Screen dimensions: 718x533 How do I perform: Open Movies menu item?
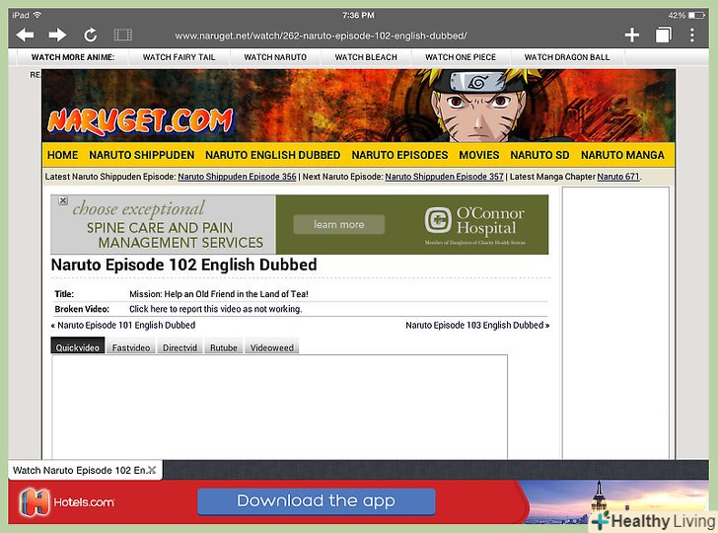click(479, 155)
